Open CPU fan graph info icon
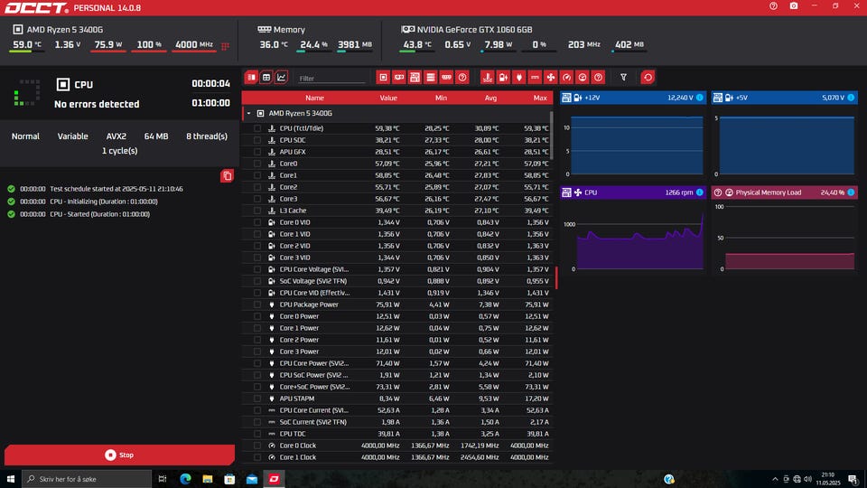The image size is (867, 488). tap(699, 192)
